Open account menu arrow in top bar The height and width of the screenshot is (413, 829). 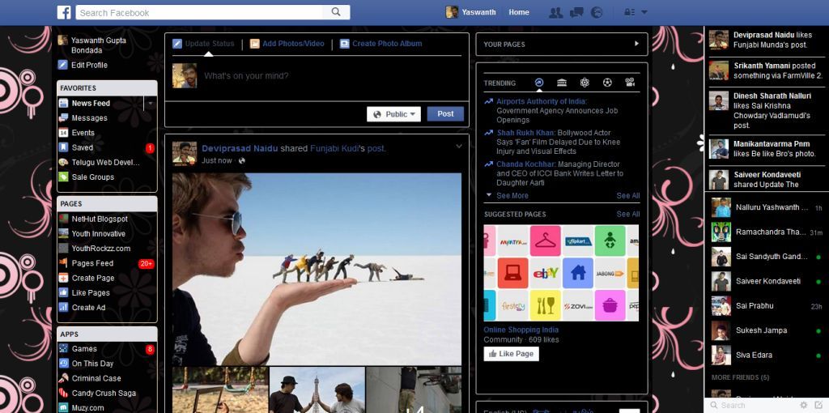tap(644, 12)
